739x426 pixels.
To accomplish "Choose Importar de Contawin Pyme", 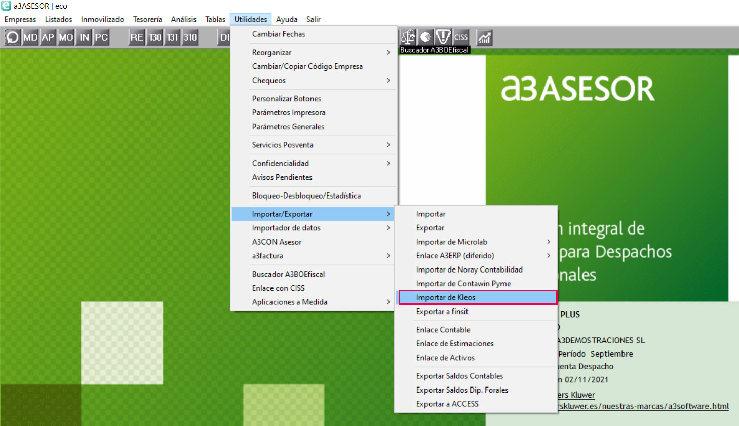I will click(x=476, y=284).
